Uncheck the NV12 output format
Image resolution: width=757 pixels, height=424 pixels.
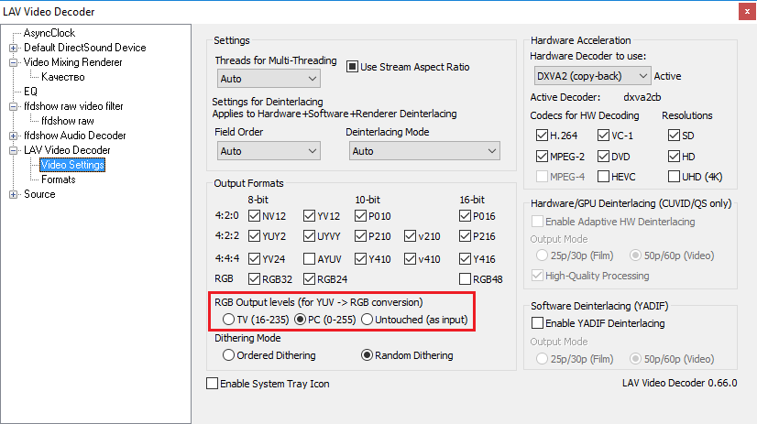254,216
